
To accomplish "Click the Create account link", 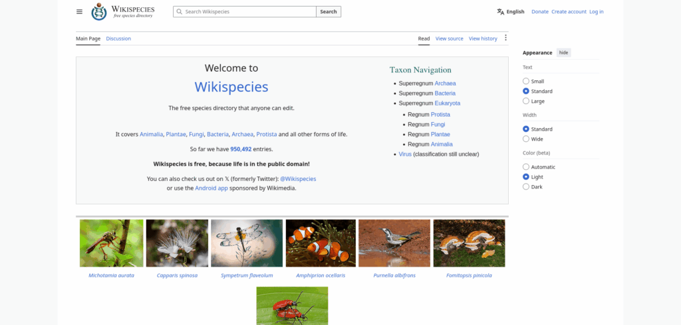I will point(569,12).
